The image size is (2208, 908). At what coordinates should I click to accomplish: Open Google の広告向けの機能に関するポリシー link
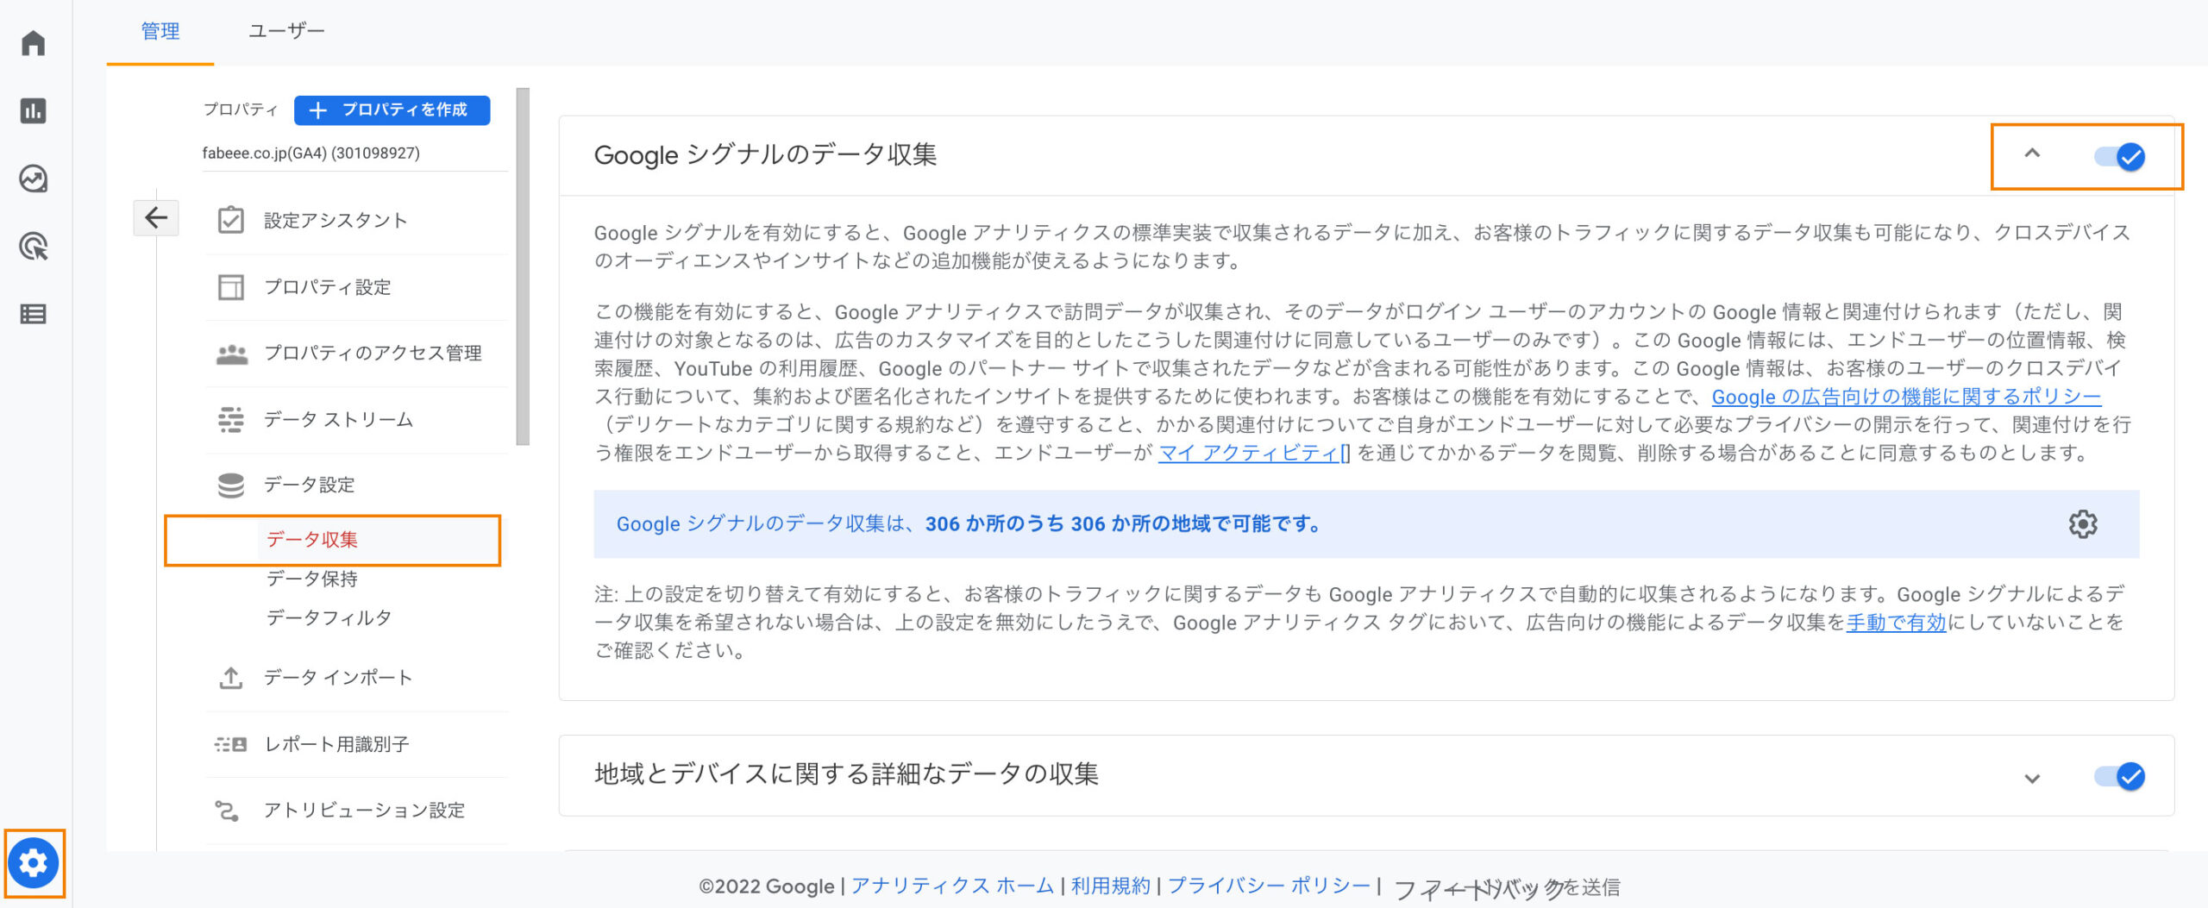(x=1906, y=397)
